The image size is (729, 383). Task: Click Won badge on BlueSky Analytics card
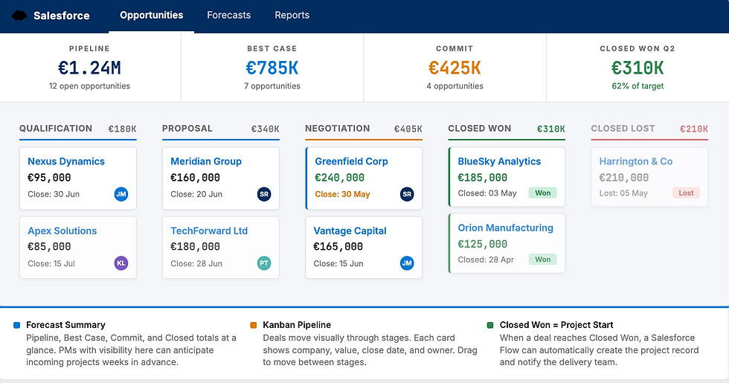pos(543,193)
